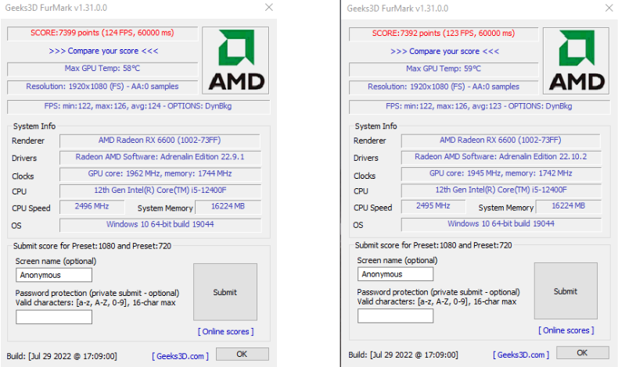This screenshot has height=367, width=618.
Task: Visit Geeks3D.com link in right window
Action: pyautogui.click(x=521, y=355)
